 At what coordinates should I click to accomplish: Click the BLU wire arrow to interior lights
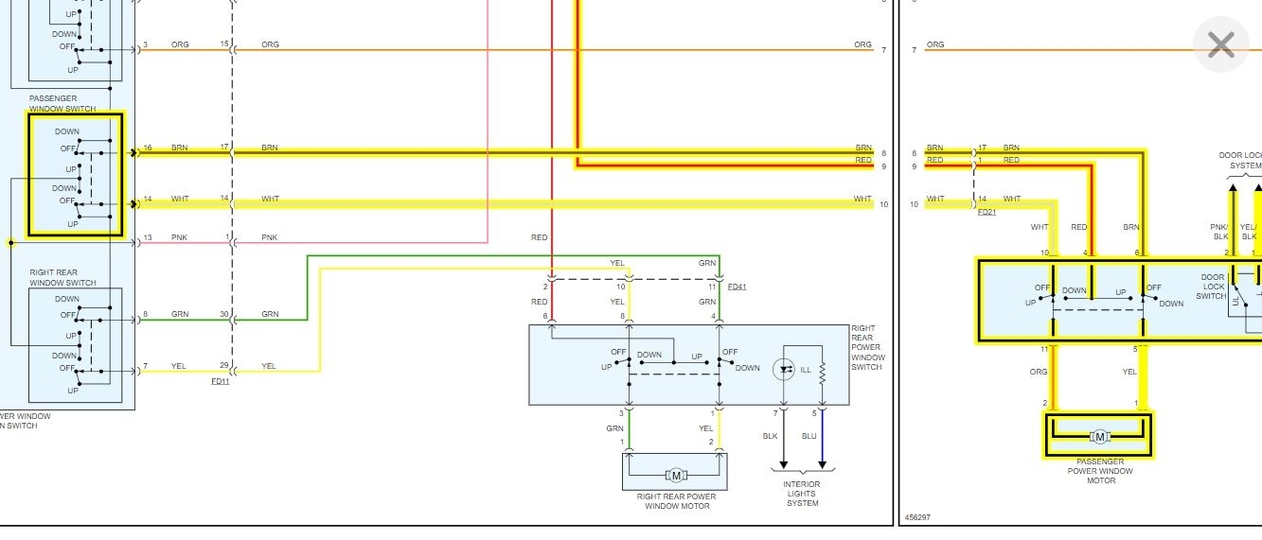(822, 464)
